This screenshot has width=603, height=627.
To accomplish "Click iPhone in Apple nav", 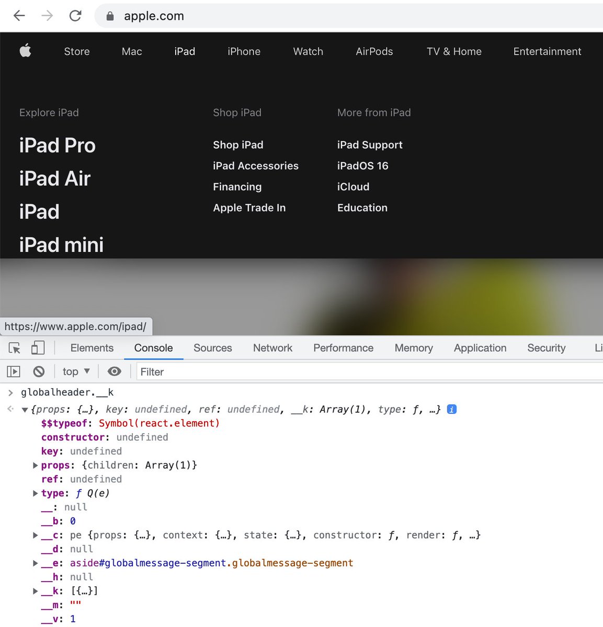I will [244, 51].
